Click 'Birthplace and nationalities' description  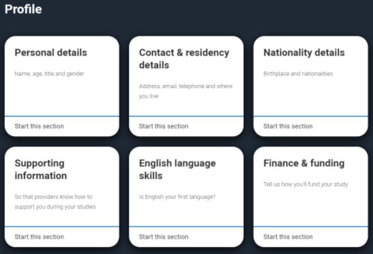[298, 74]
